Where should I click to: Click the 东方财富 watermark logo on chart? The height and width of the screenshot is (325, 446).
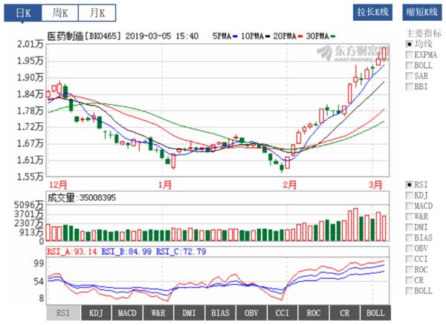pyautogui.click(x=351, y=53)
